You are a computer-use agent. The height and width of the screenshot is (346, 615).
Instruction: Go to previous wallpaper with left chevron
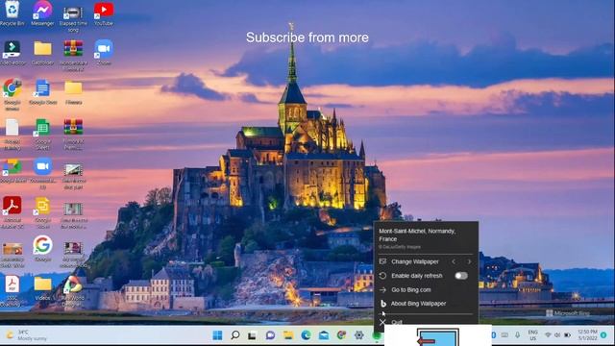(x=454, y=261)
